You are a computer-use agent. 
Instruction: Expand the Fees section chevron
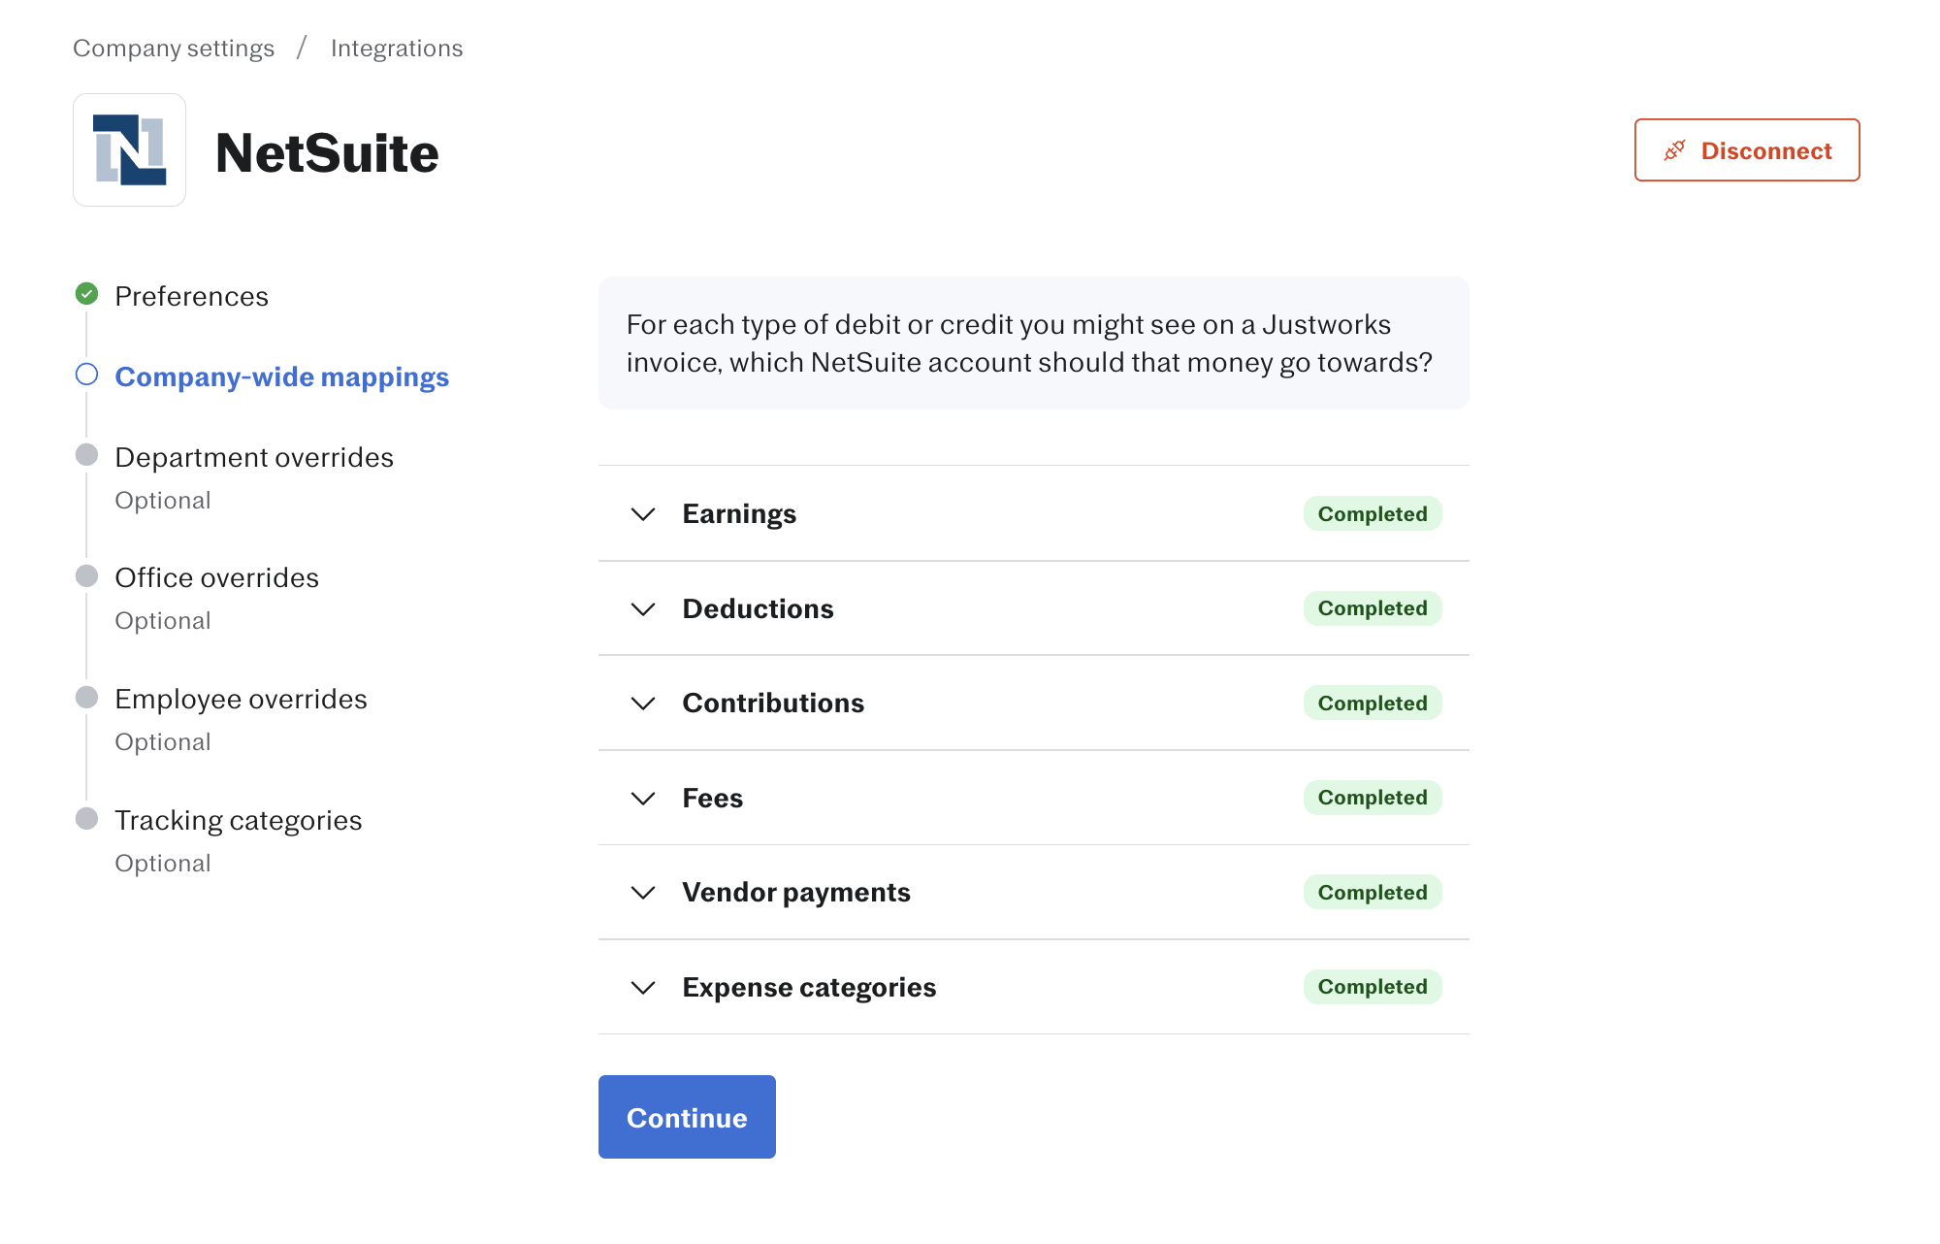click(x=643, y=799)
